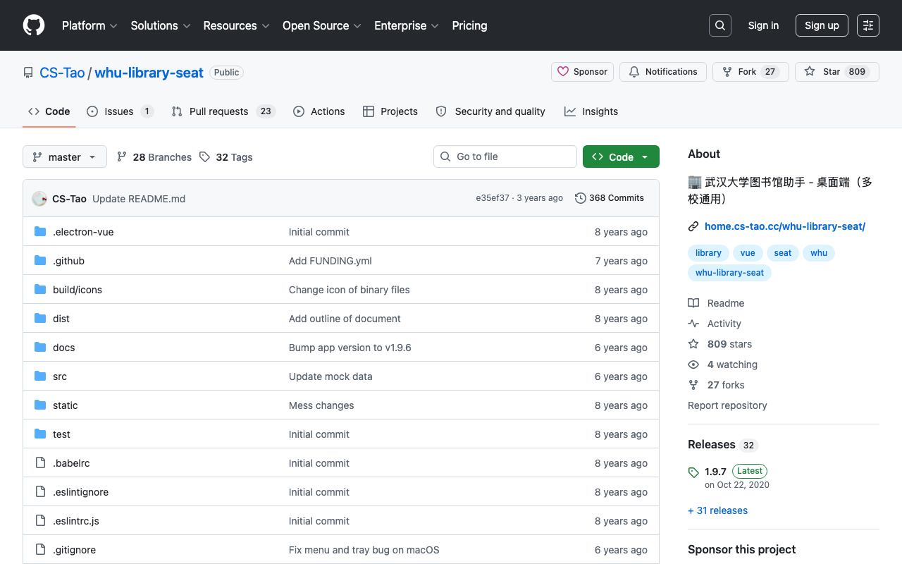The image size is (902, 564).
Task: Open the CS-Tao owner link in repo title
Action: pyautogui.click(x=62, y=73)
